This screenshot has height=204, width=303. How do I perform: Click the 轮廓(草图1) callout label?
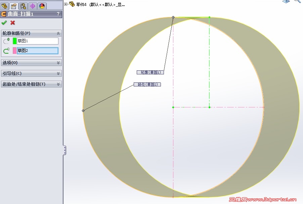pos(150,72)
